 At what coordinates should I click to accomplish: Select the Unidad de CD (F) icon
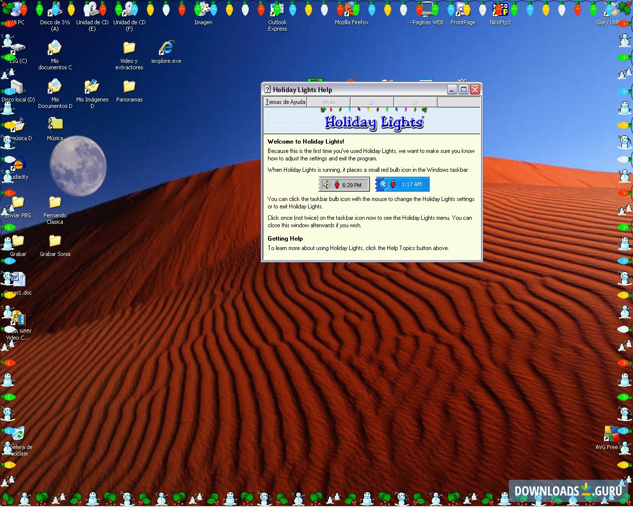point(129,10)
